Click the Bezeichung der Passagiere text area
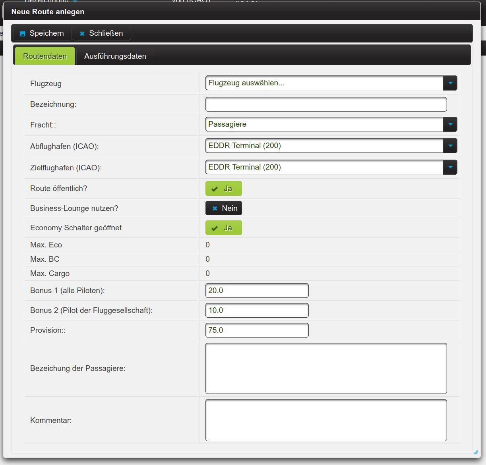 click(x=326, y=369)
